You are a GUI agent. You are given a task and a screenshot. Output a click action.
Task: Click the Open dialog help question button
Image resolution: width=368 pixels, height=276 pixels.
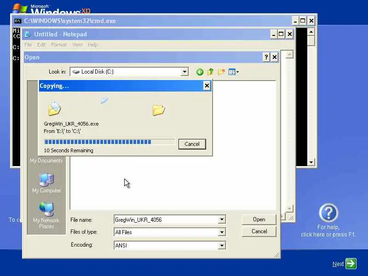[x=266, y=57]
